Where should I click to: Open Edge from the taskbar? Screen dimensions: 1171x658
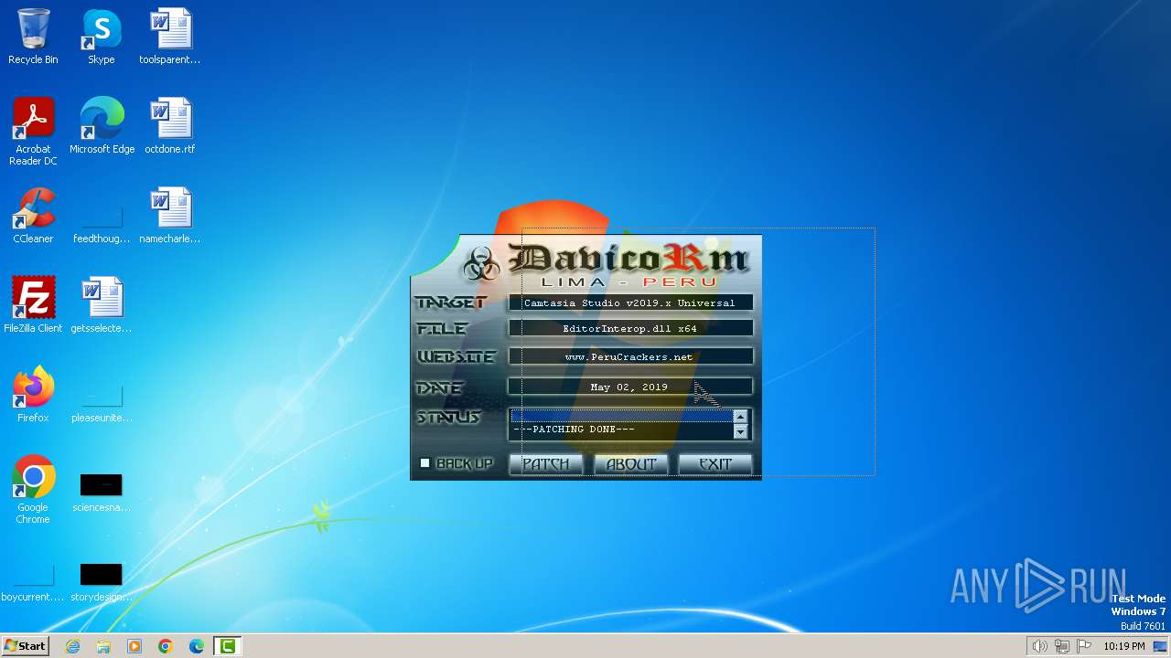tap(197, 646)
